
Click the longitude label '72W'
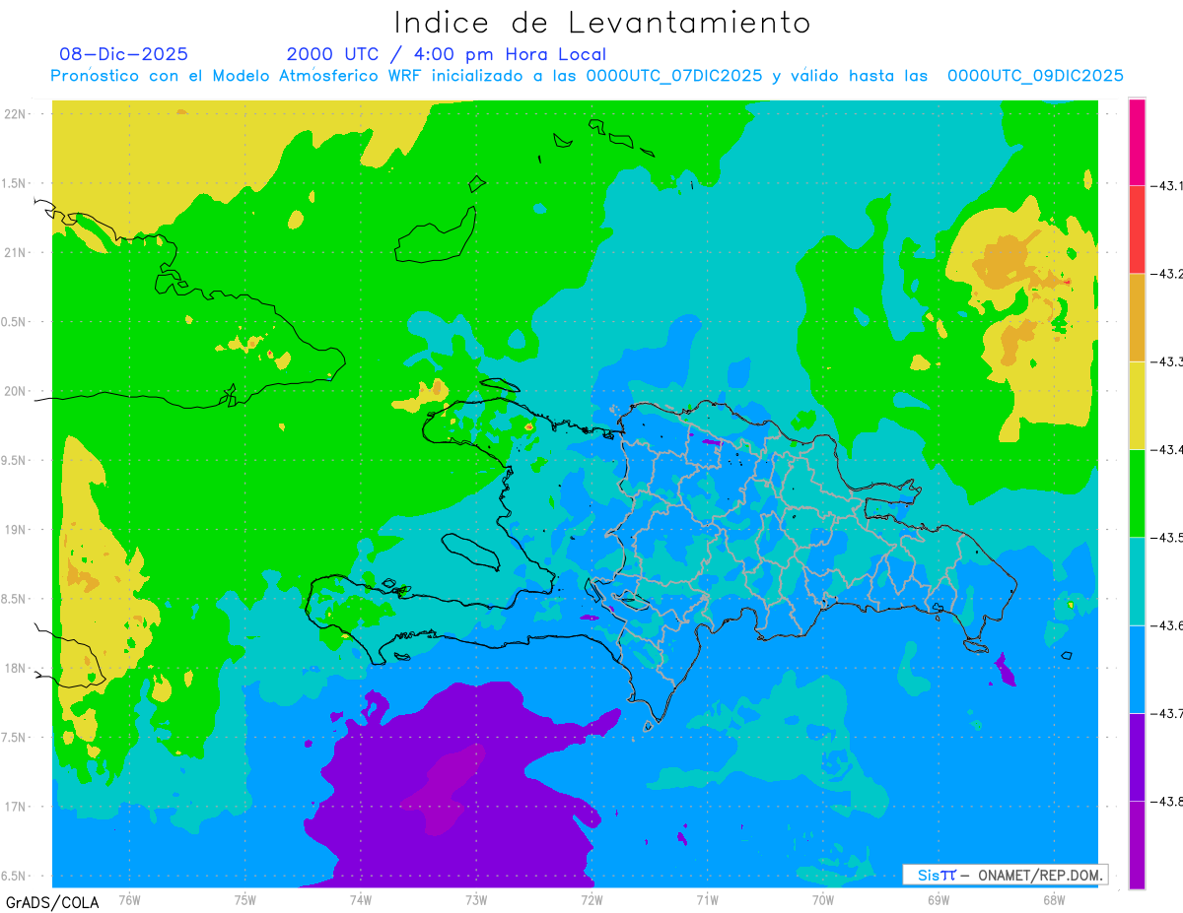pos(591,900)
